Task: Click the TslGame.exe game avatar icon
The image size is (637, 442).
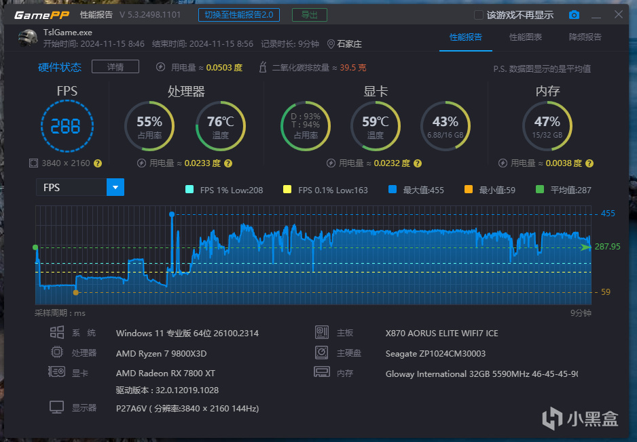Action: tap(28, 38)
